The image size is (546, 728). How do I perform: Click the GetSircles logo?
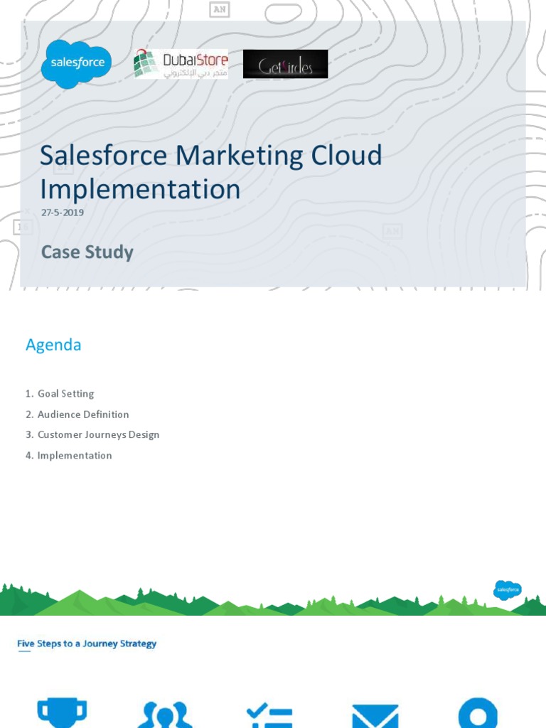pyautogui.click(x=286, y=64)
